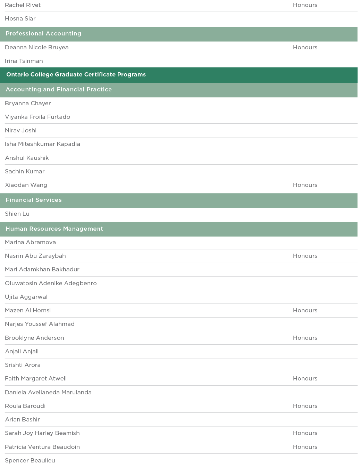Click on the name Shien Lu
Viewport: 360px width, 468px height.
[x=17, y=214]
